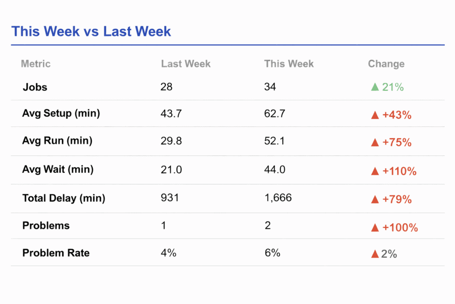Screen dimensions: 455x304
Task: Click the red arrow next to +75%
Action: [x=375, y=143]
